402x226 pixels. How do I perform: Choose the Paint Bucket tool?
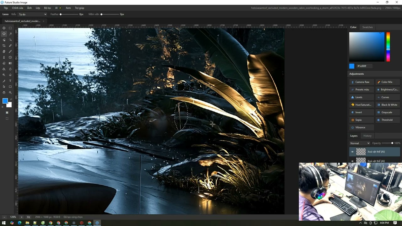coord(4,69)
